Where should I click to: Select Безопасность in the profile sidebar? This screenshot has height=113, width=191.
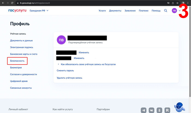17,61
